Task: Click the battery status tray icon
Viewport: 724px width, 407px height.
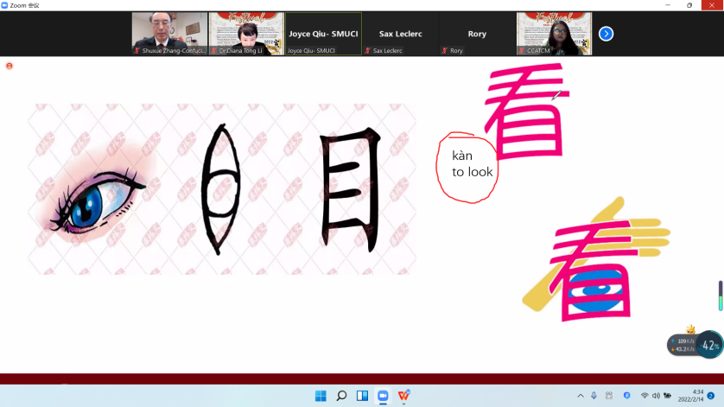Action: click(x=668, y=396)
